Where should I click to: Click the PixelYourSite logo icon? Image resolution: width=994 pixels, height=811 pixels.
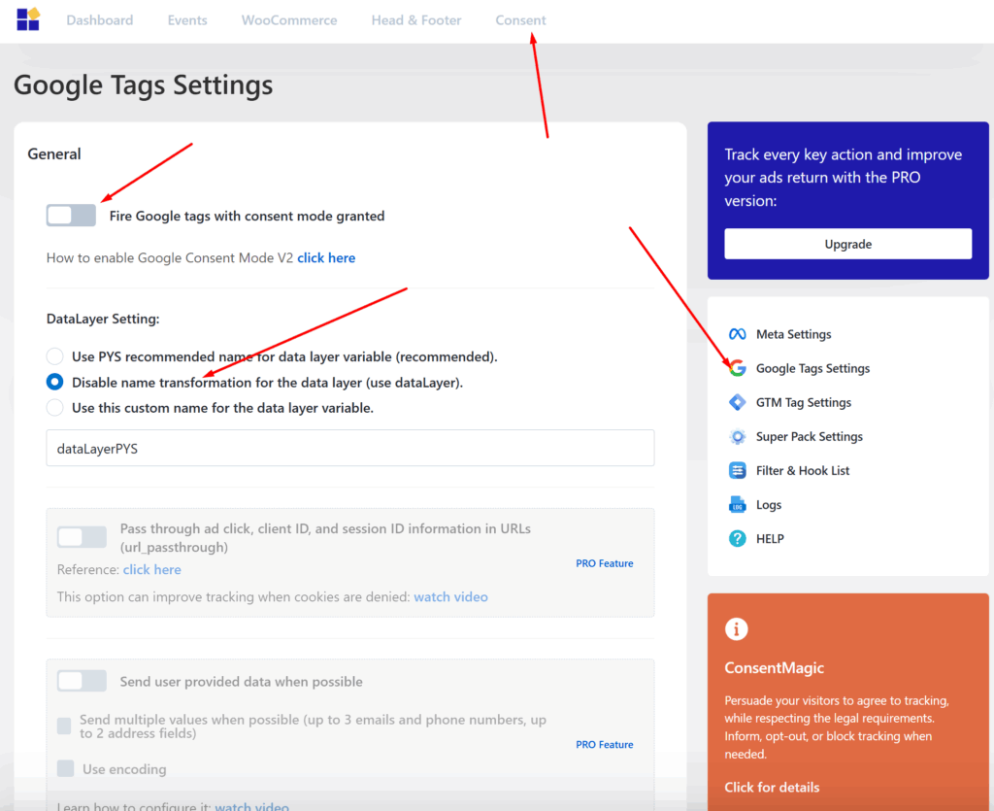(28, 19)
